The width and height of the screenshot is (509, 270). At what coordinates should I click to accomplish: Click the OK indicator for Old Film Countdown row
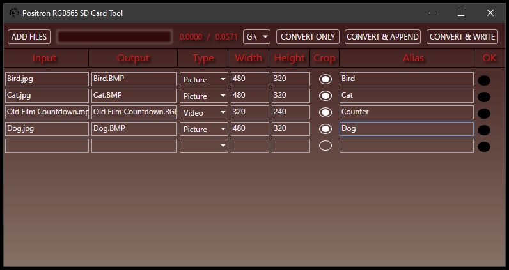(x=484, y=114)
